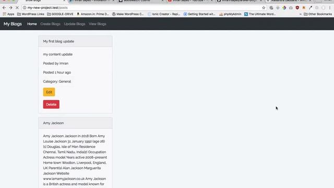Screen dimensions: 334x188
Task: Open The Ultimate Word bookmark
Action: tap(260, 14)
